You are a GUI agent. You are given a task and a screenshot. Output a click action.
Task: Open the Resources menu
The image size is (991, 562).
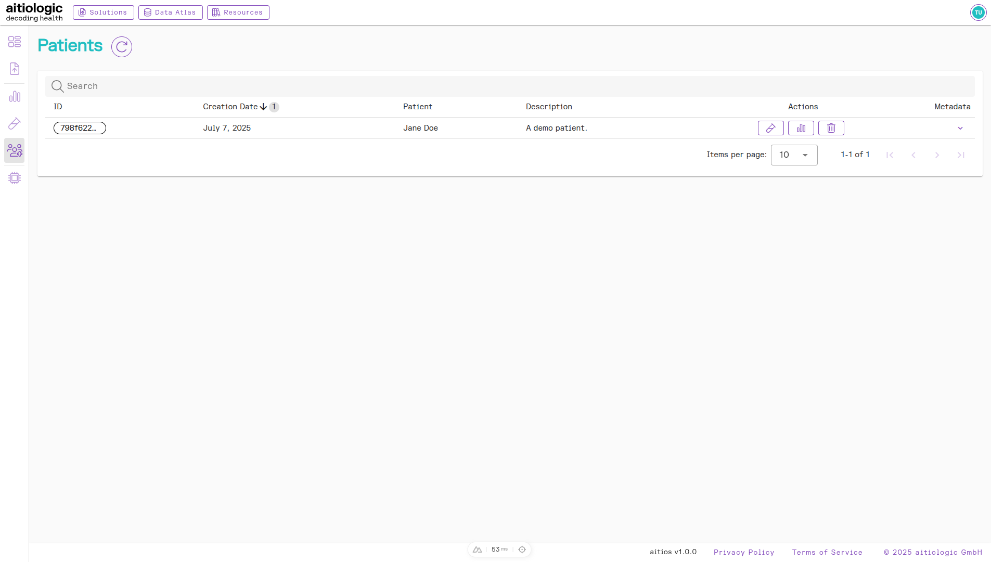238,12
